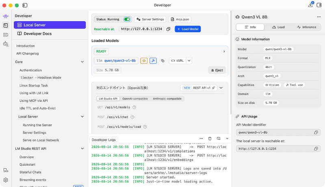Click the Size 5.78 GB label

click(108, 70)
